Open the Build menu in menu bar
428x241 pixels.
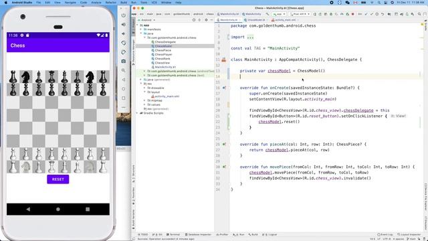(124, 3)
